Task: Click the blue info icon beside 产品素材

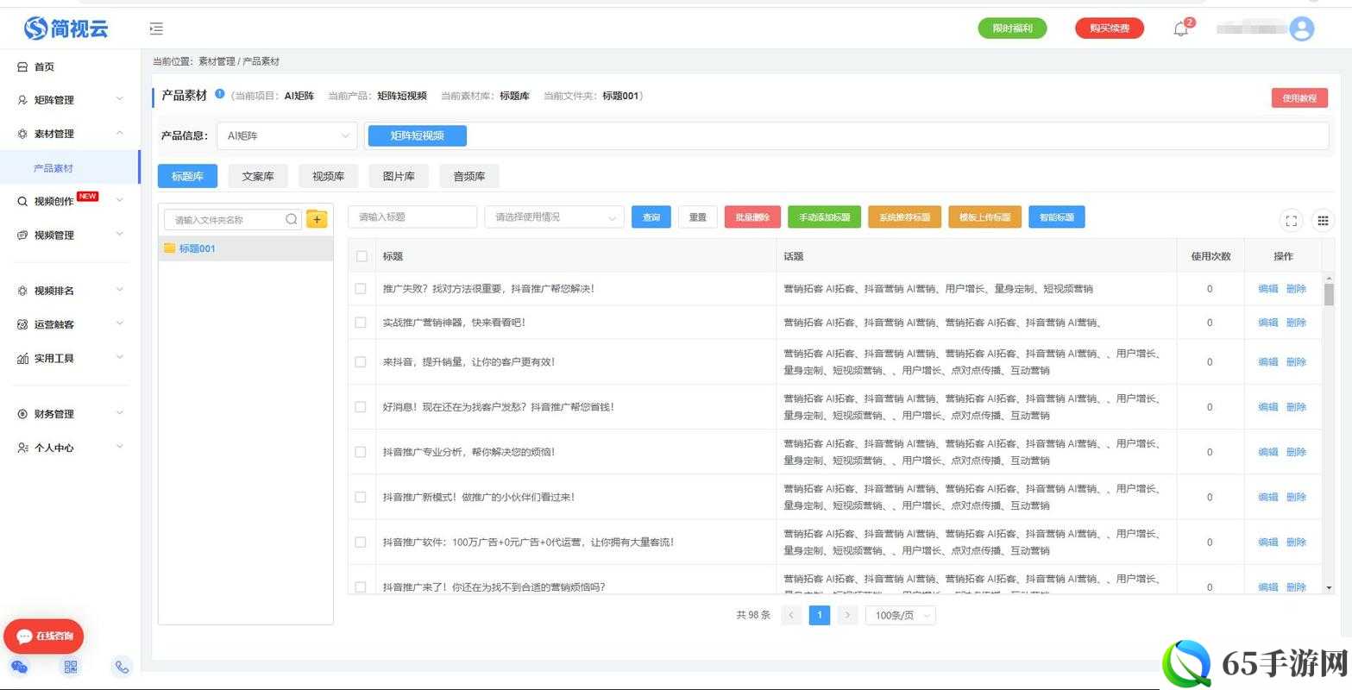Action: (x=220, y=94)
